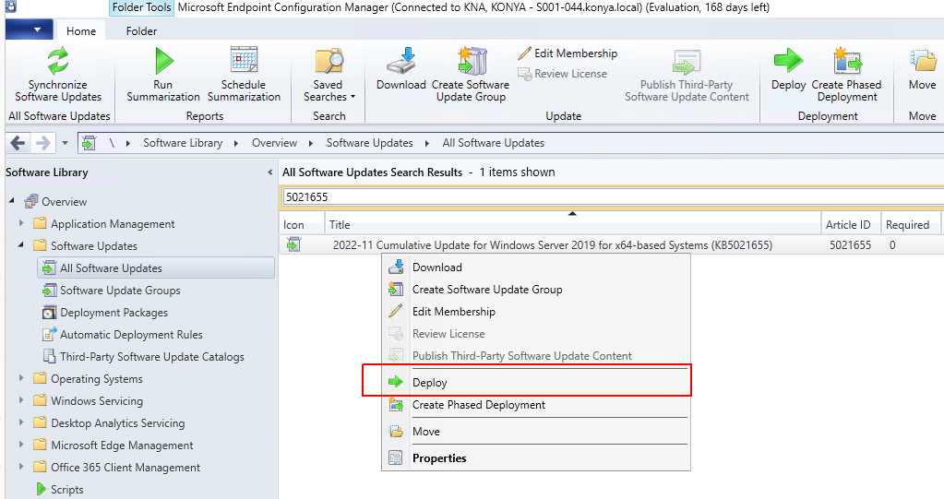Sort by the Article ID column header

pyautogui.click(x=851, y=224)
